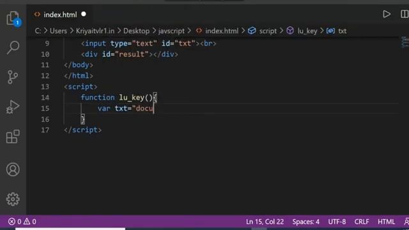Click the closing </body> tag
The height and width of the screenshot is (230, 409).
pos(79,65)
